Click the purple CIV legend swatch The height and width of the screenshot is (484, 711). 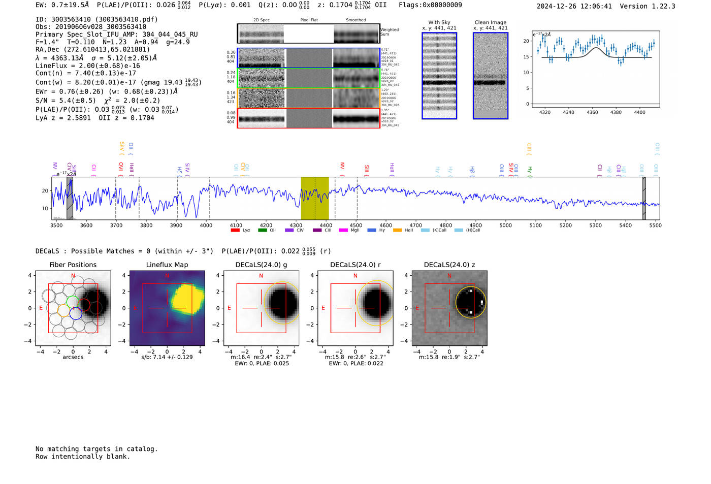[x=289, y=230]
